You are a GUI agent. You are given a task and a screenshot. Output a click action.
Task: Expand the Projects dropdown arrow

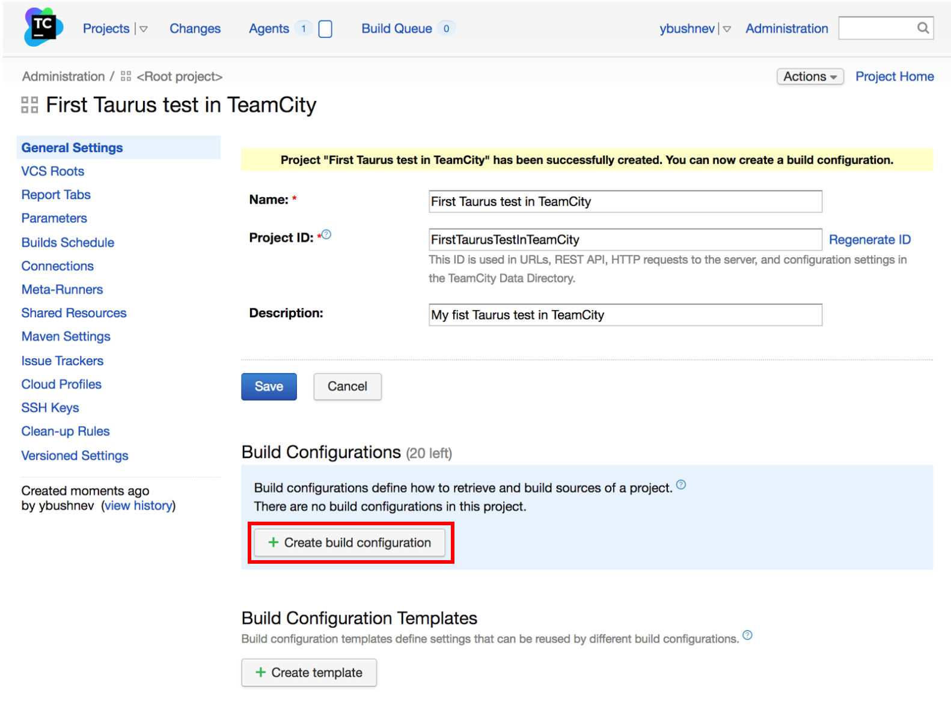point(143,29)
